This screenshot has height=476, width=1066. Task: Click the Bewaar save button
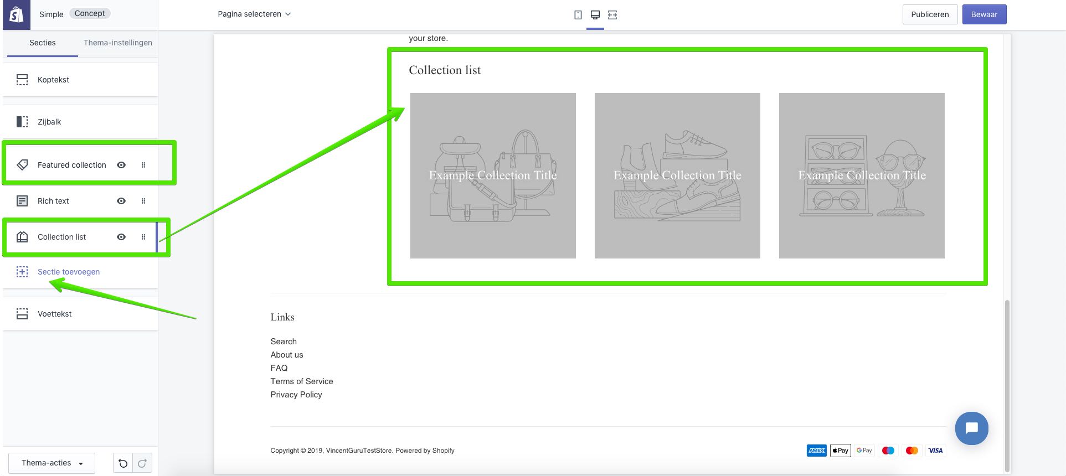point(984,14)
